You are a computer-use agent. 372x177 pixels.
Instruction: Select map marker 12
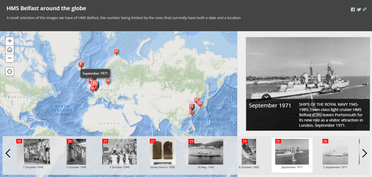coord(116,52)
